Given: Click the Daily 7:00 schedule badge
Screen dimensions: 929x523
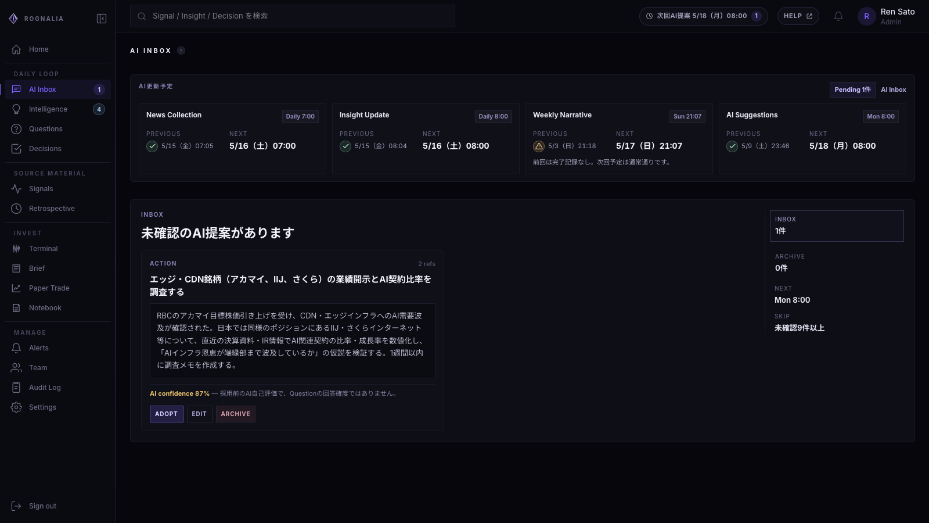Looking at the screenshot, I should click(x=300, y=116).
